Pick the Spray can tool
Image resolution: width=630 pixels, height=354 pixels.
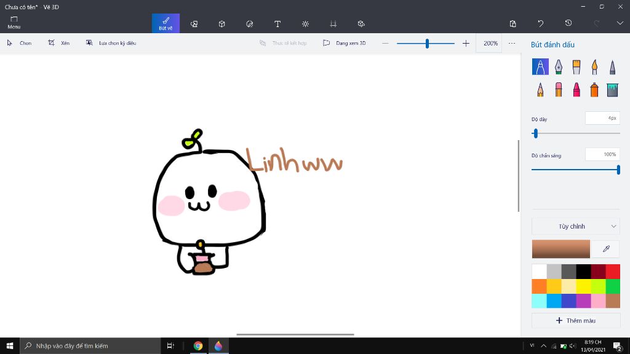[594, 90]
